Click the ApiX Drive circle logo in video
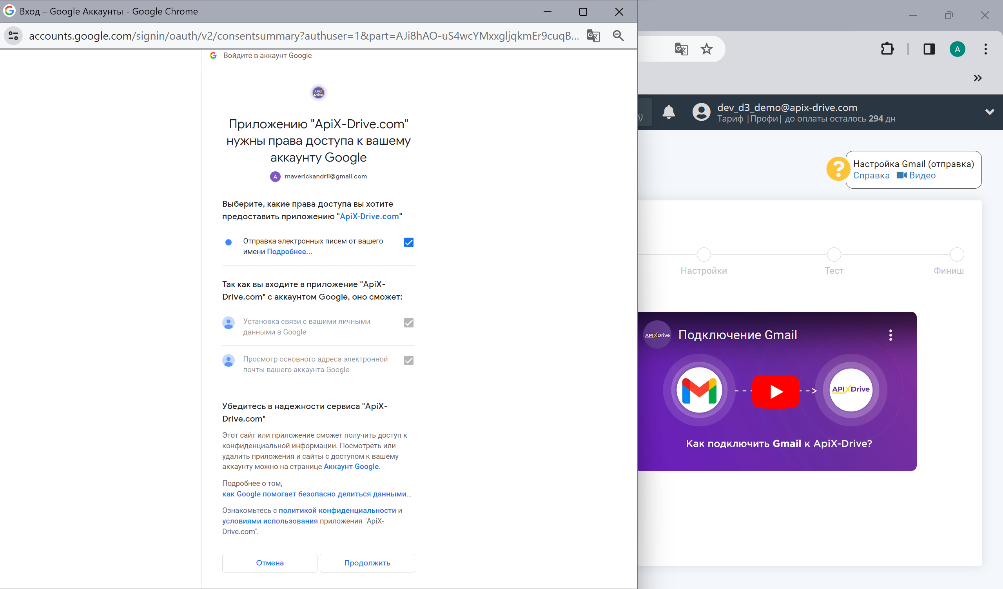The image size is (1003, 589). 851,389
